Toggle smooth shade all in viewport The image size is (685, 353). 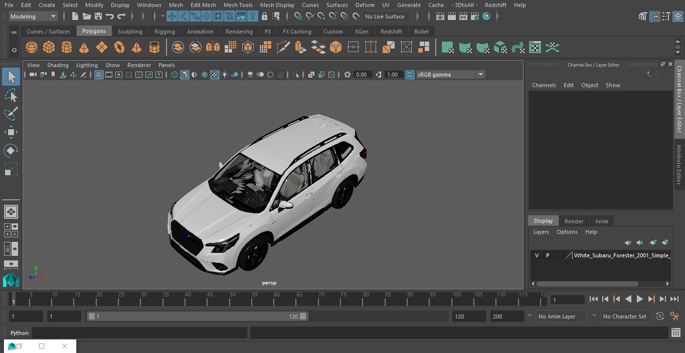[x=185, y=75]
